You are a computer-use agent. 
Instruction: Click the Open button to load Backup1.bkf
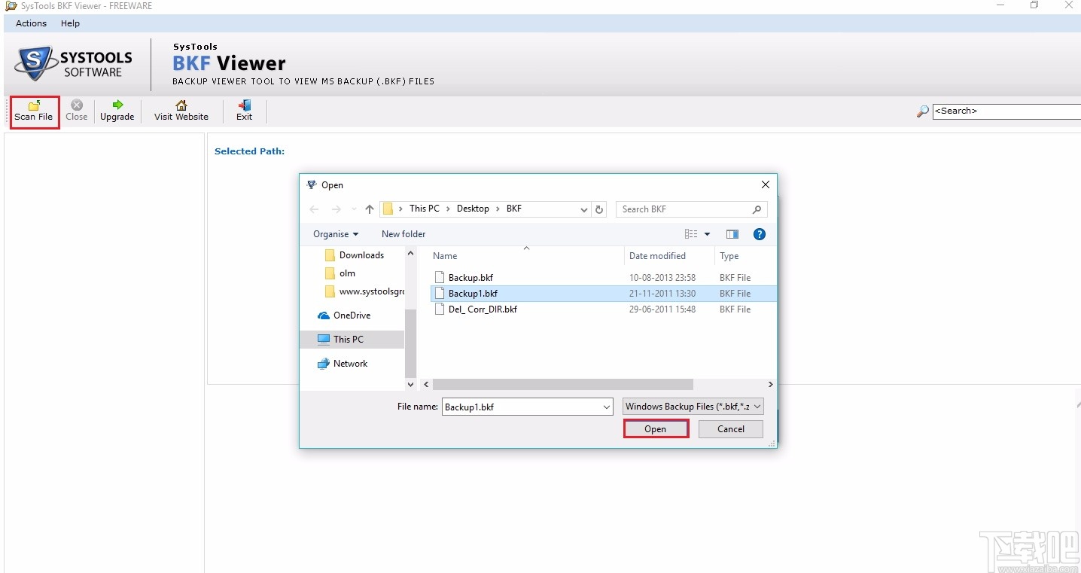(655, 428)
